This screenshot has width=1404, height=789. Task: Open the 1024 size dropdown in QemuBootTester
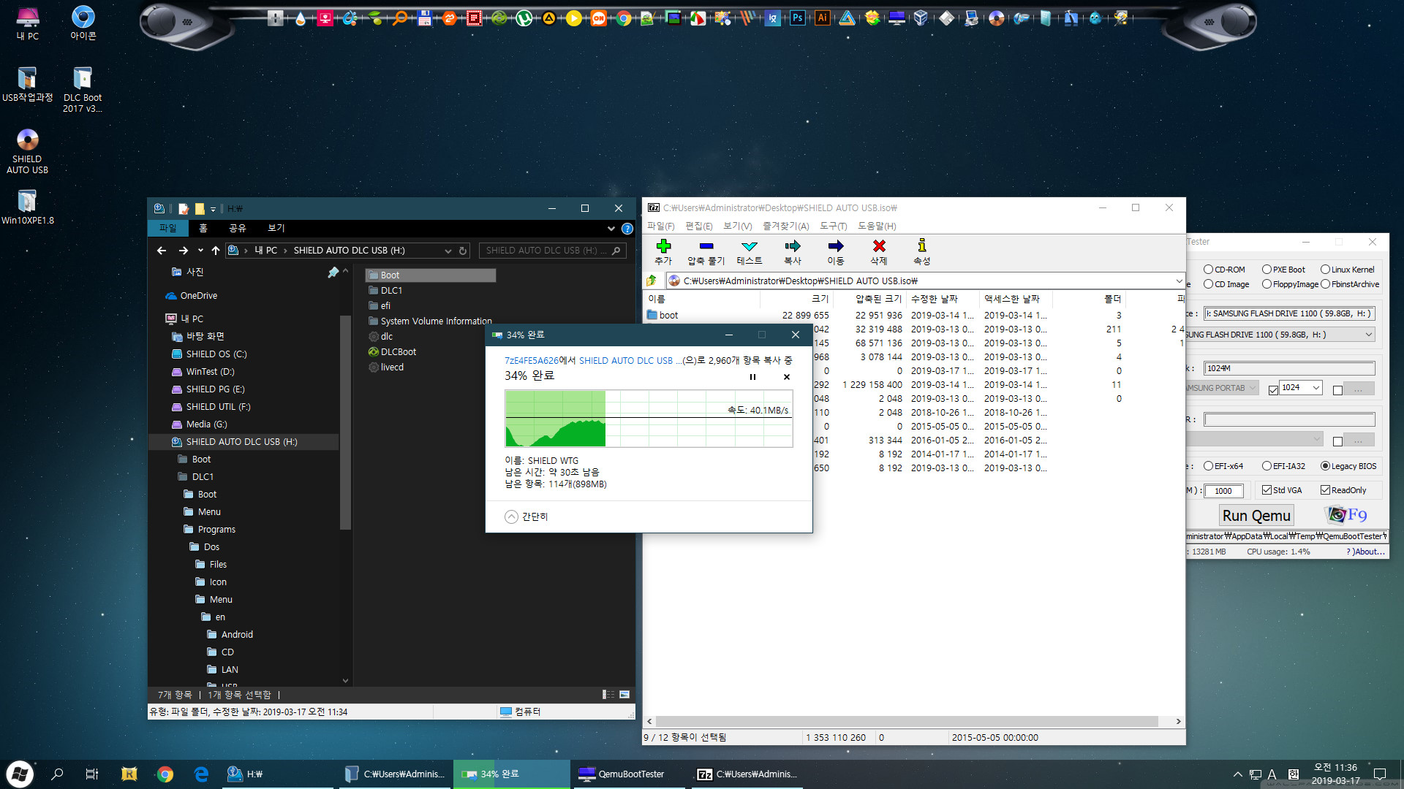tap(1316, 388)
